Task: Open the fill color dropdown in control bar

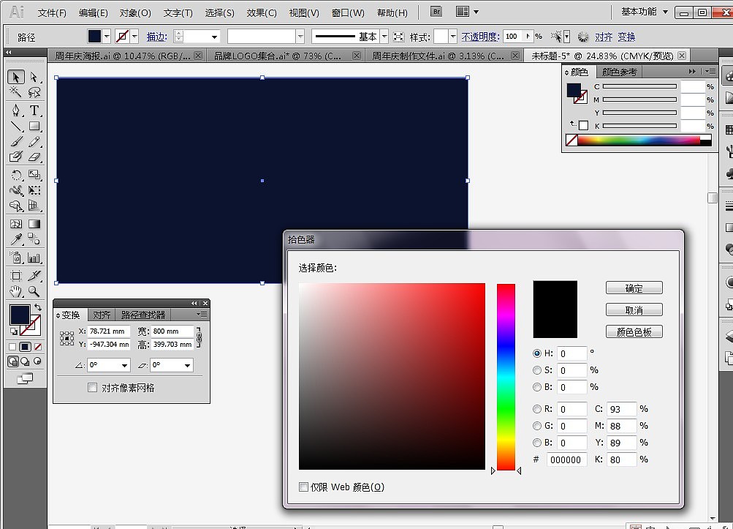Action: 107,37
